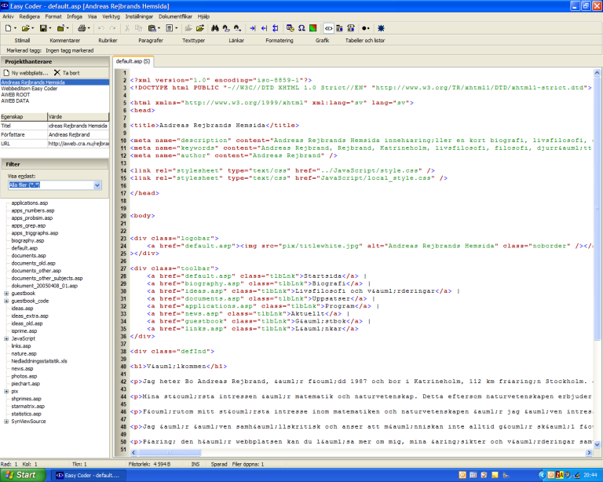Click the Paste clipboard icon
This screenshot has height=482, width=603.
pyautogui.click(x=152, y=28)
